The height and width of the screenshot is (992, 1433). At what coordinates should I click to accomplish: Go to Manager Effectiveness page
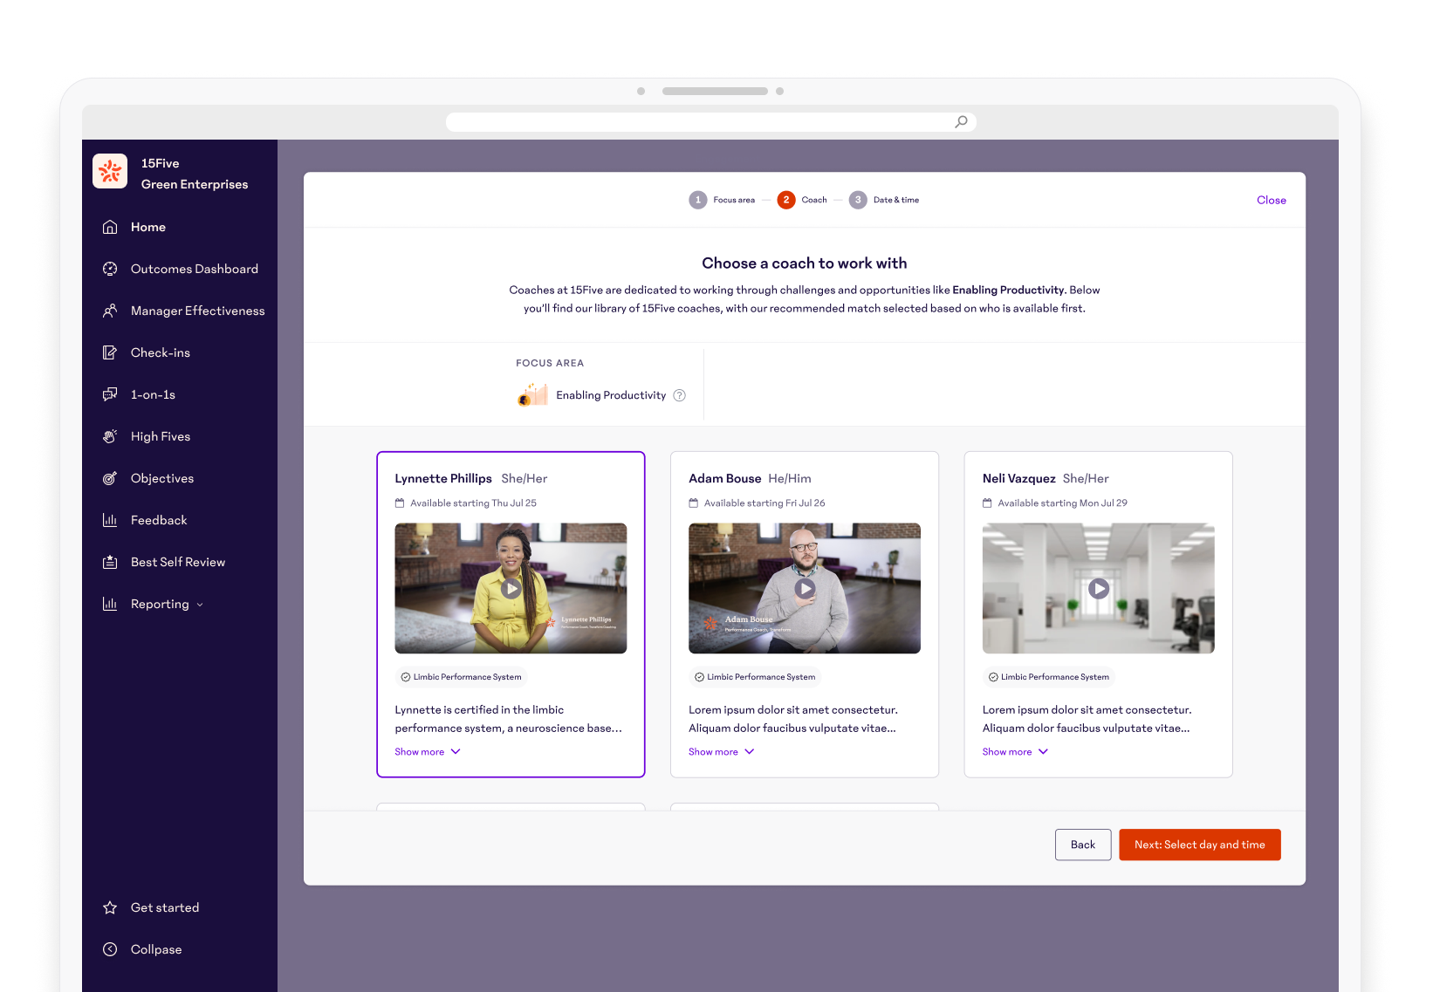pyautogui.click(x=198, y=311)
